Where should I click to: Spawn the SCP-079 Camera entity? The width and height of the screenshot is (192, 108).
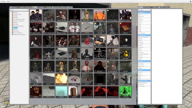[x=113, y=41]
